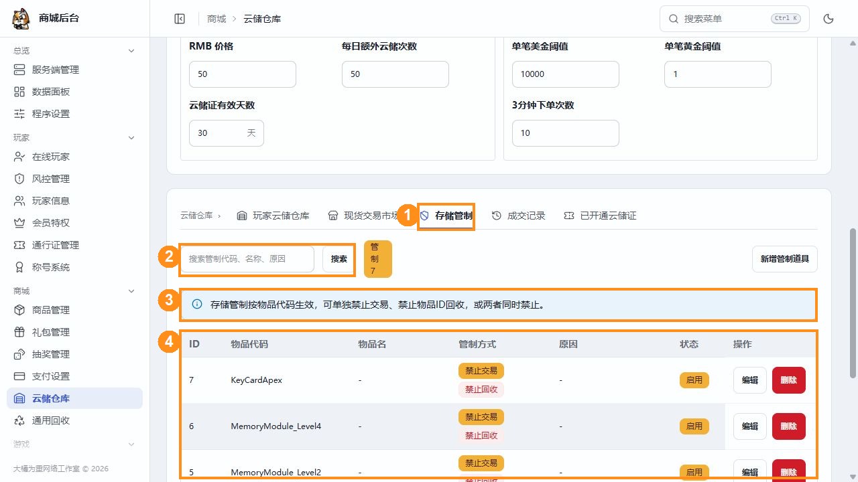Click the 单笔美金阈值 input field
The width and height of the screenshot is (858, 482).
(x=566, y=74)
